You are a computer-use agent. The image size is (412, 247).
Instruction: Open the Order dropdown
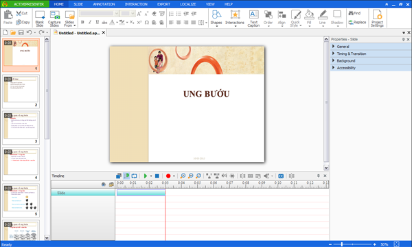pyautogui.click(x=268, y=19)
